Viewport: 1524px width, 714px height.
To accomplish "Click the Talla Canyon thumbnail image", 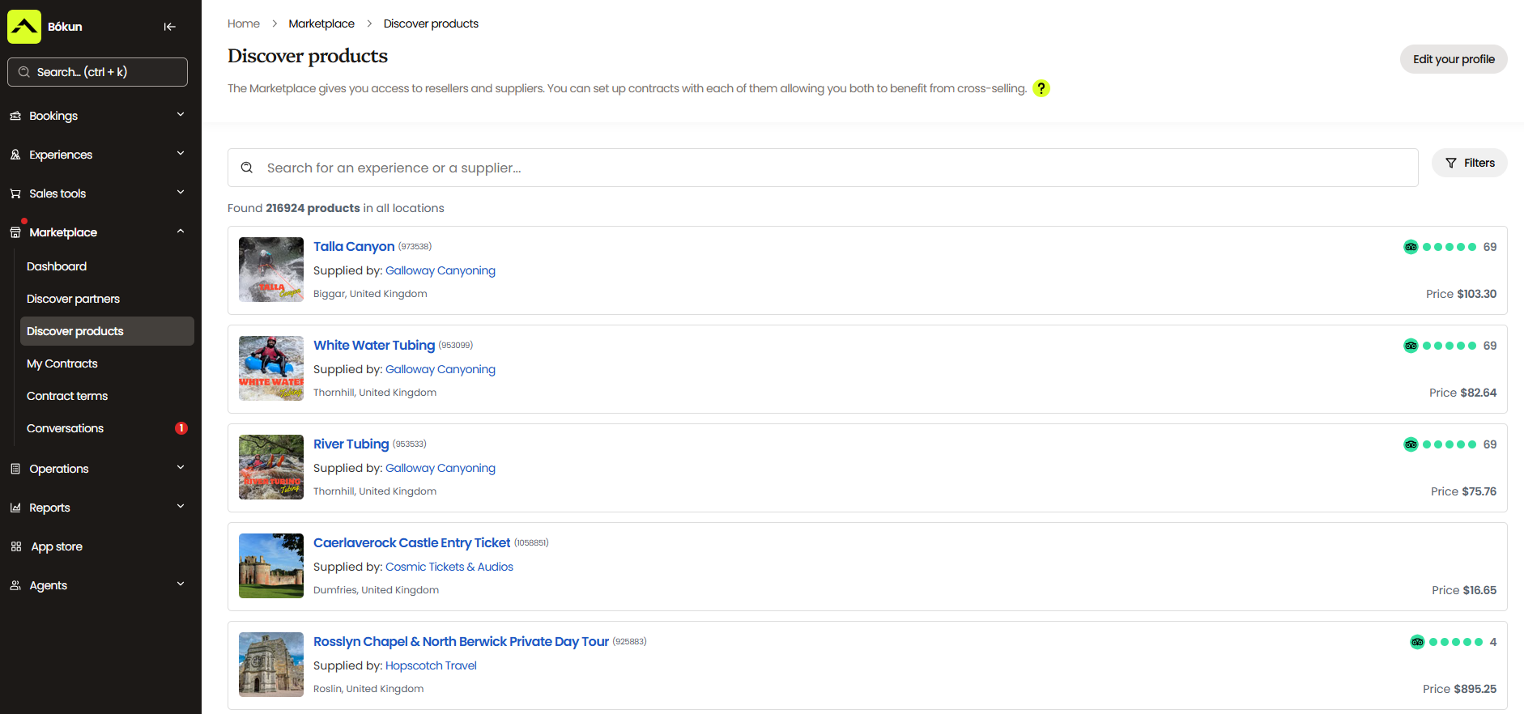I will [271, 270].
